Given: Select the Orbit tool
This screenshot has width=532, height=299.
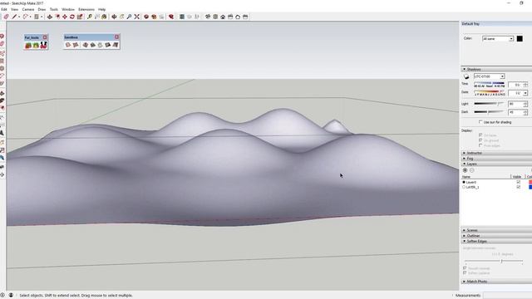Looking at the screenshot, I should tap(114, 17).
